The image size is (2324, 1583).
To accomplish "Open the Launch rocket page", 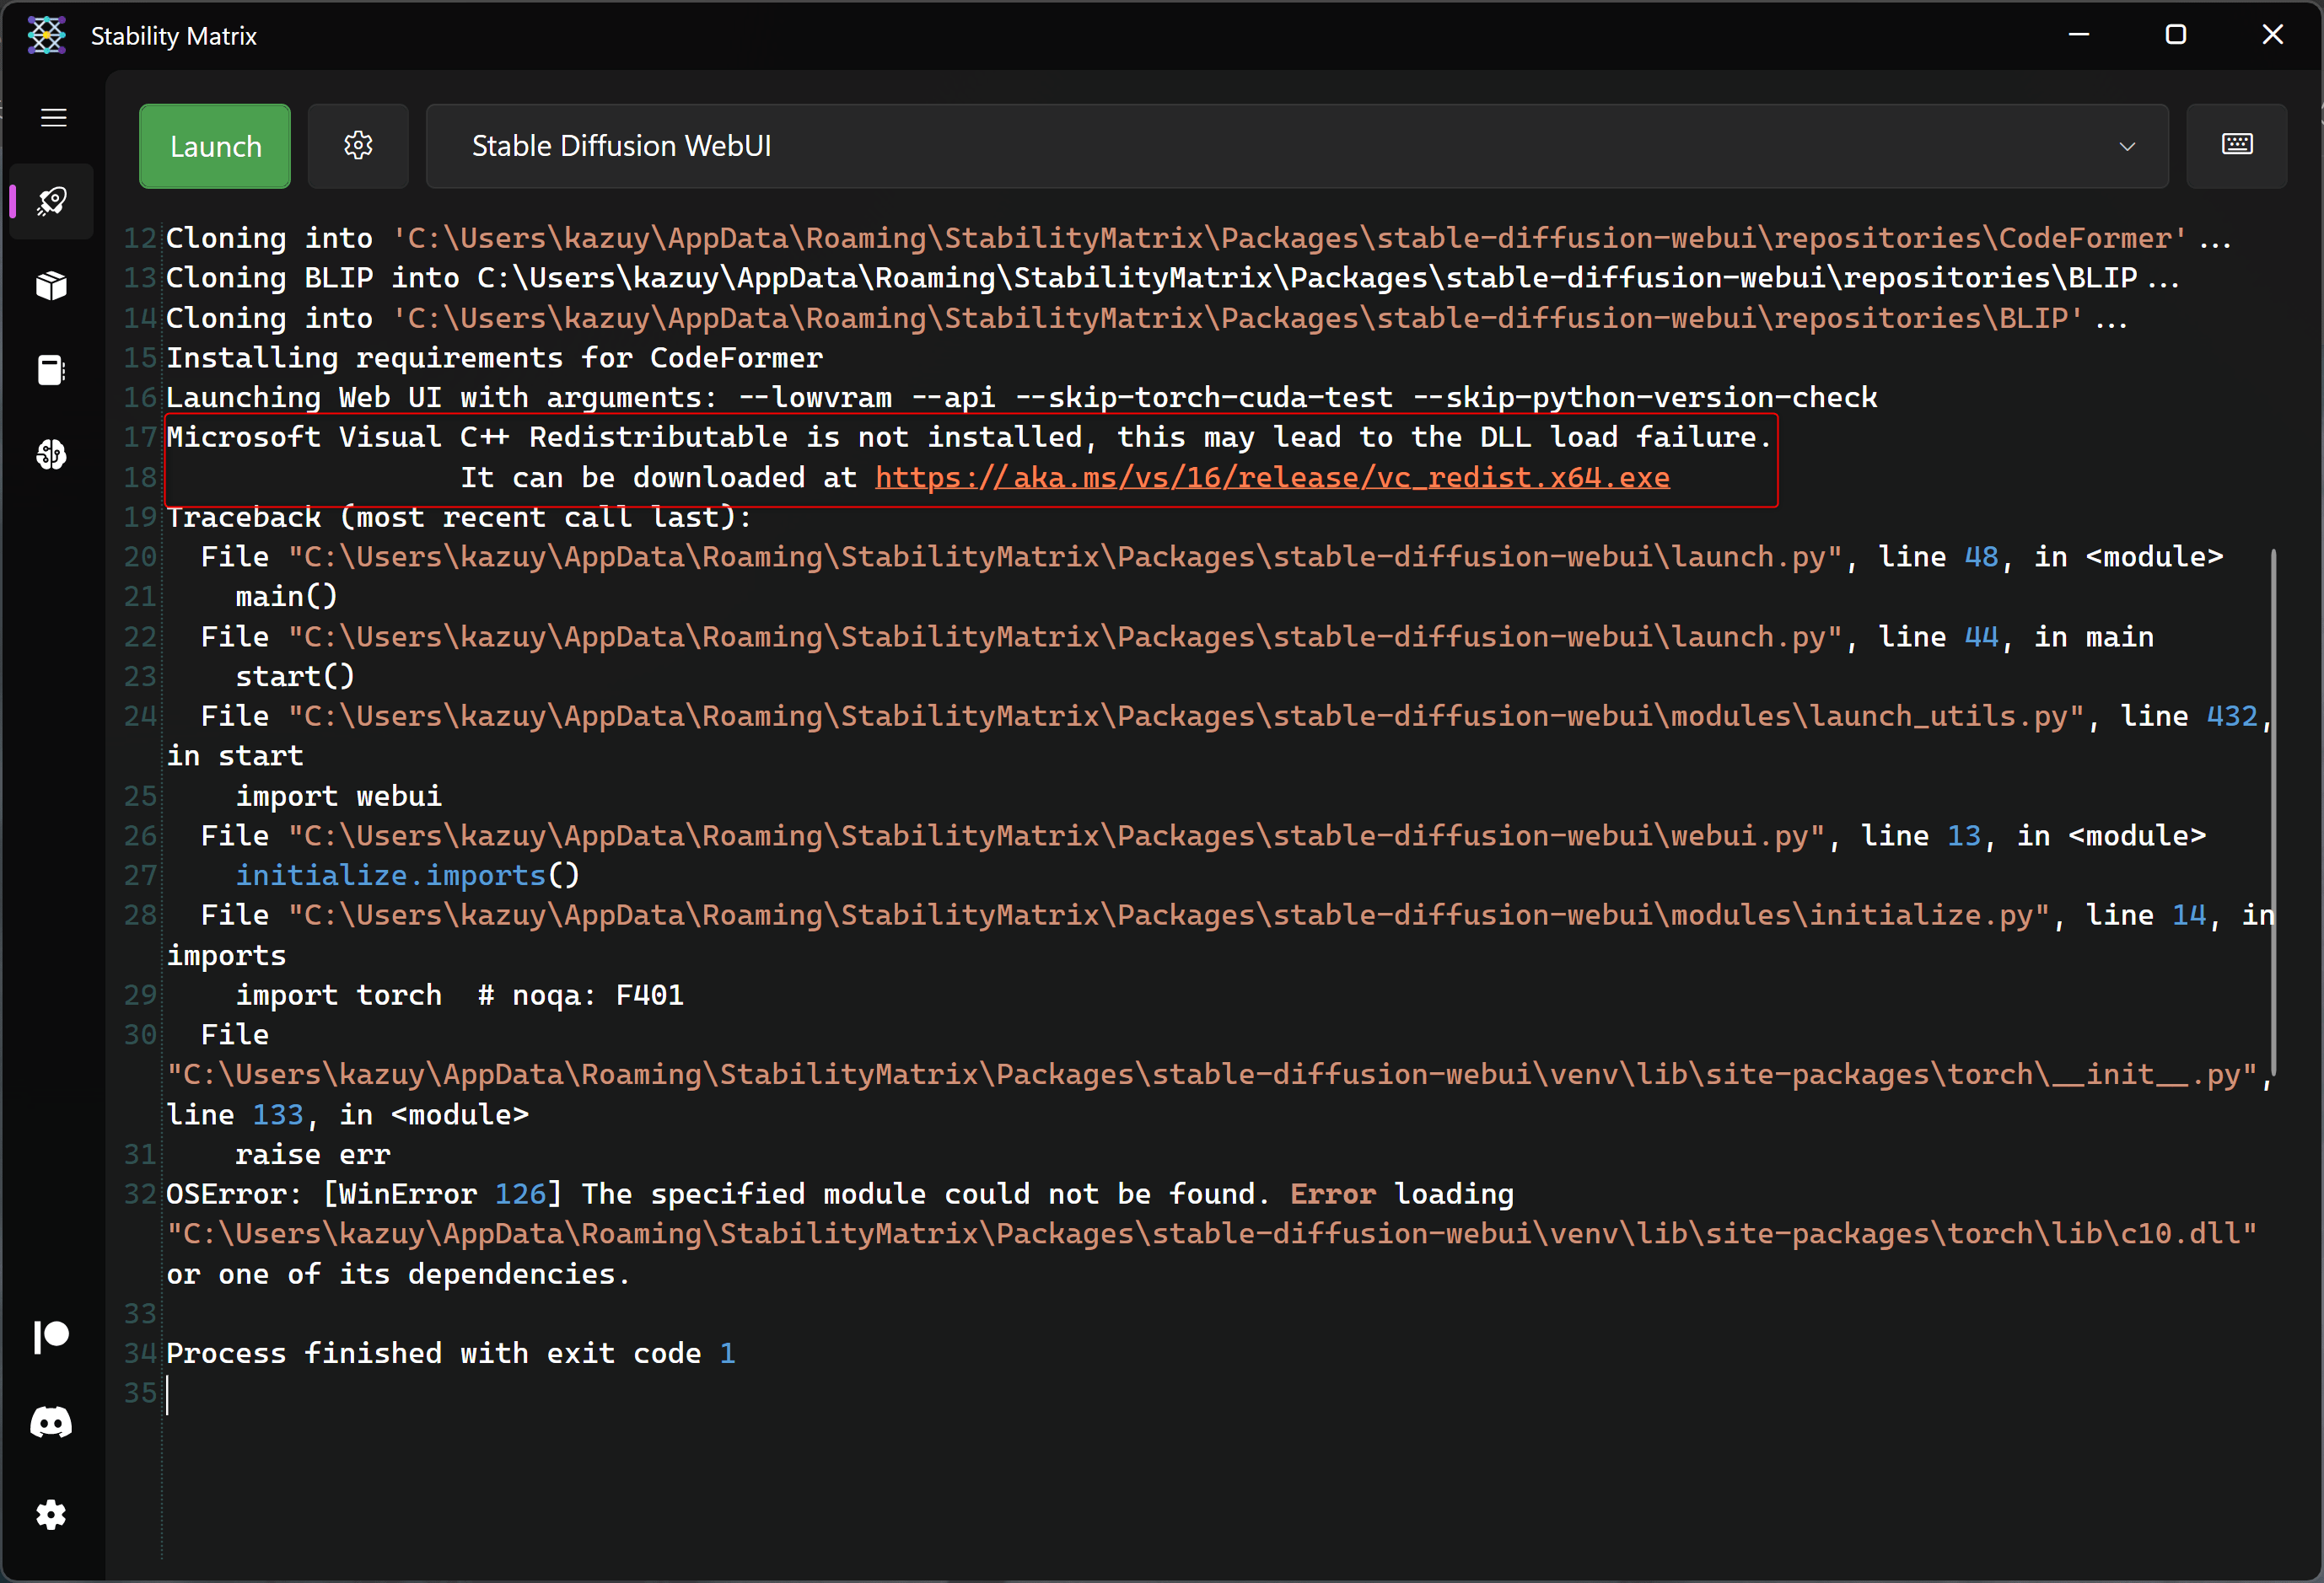I will click(x=52, y=201).
